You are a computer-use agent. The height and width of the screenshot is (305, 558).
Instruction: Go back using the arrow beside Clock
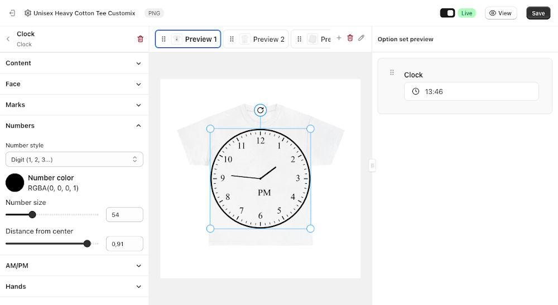tap(8, 39)
